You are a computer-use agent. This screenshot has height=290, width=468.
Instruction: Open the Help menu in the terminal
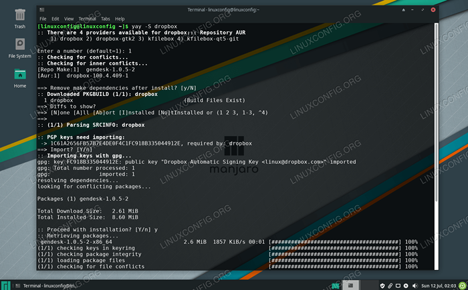click(120, 19)
